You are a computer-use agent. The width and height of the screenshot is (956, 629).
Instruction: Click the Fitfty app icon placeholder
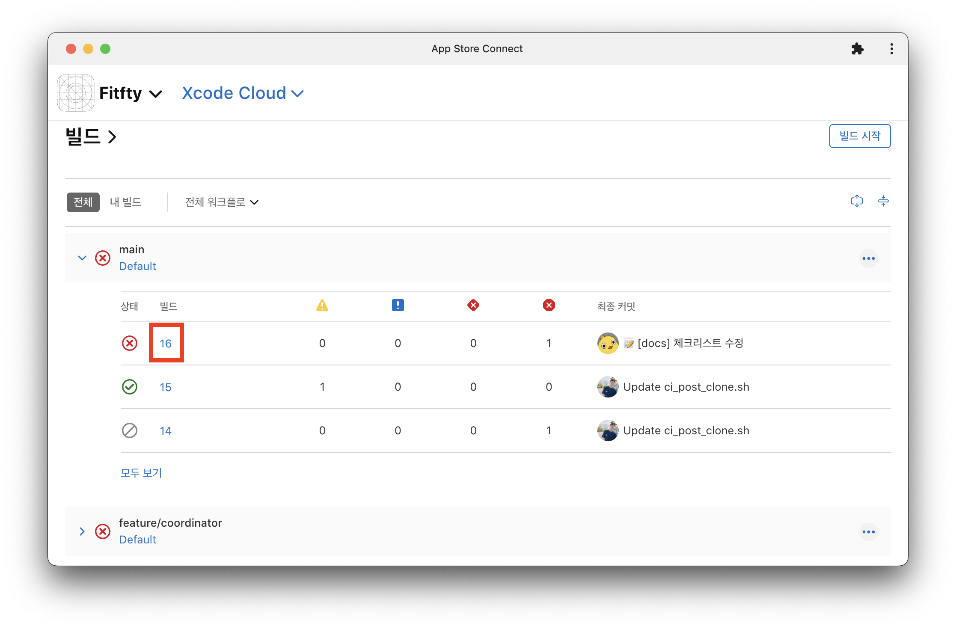(76, 93)
